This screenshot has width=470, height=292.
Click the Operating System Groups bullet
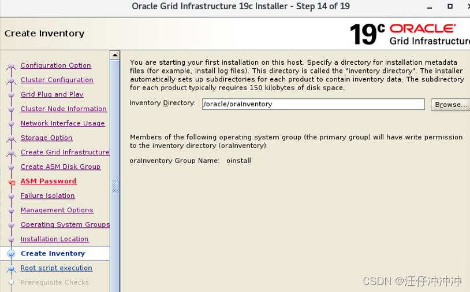pyautogui.click(x=11, y=225)
